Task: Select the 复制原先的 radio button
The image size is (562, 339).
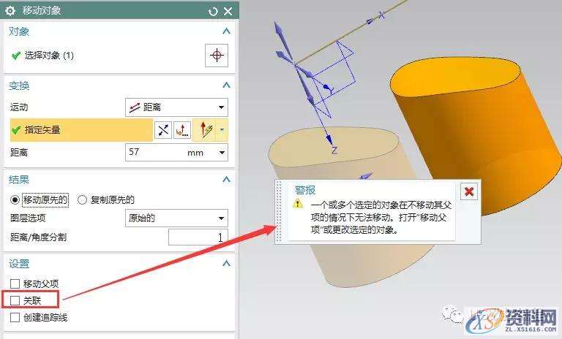Action: point(83,199)
